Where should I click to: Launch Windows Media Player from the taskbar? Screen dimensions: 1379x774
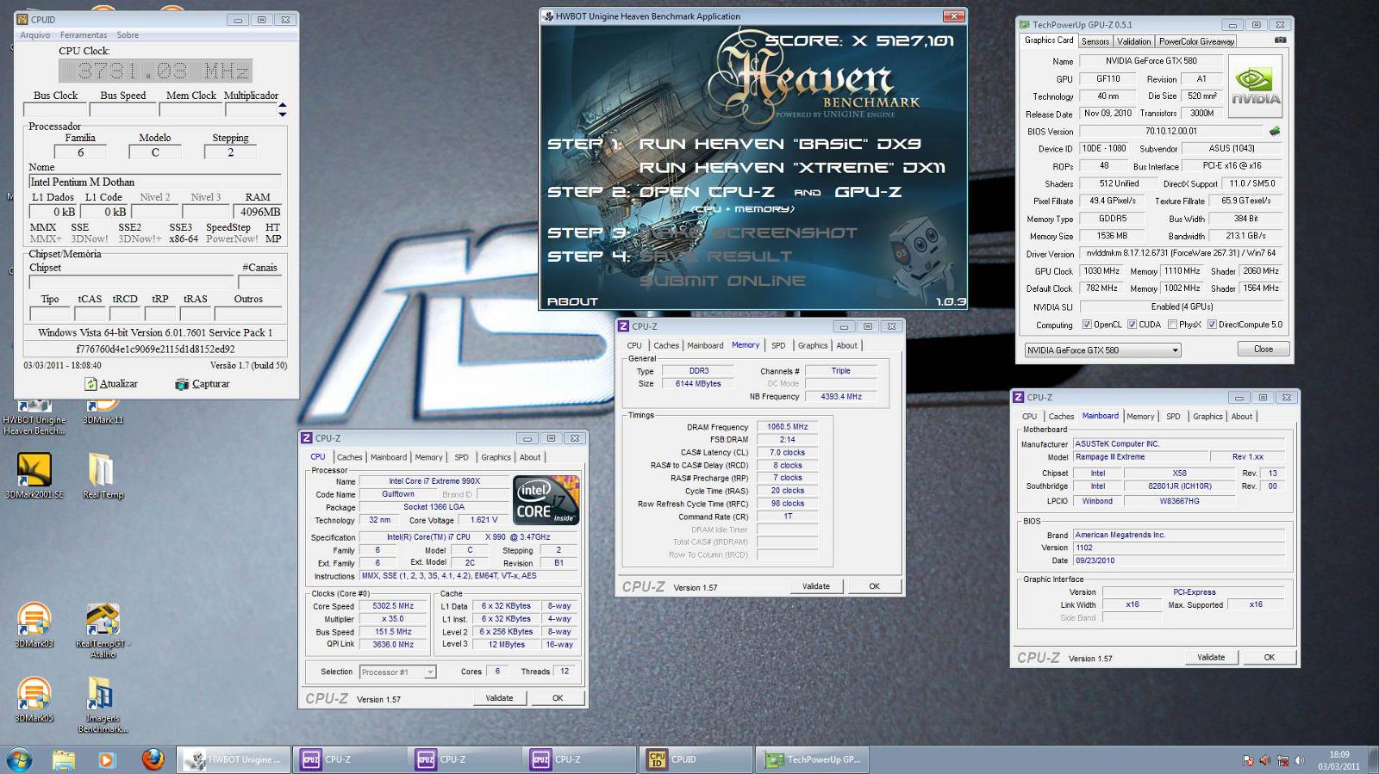[x=107, y=759]
